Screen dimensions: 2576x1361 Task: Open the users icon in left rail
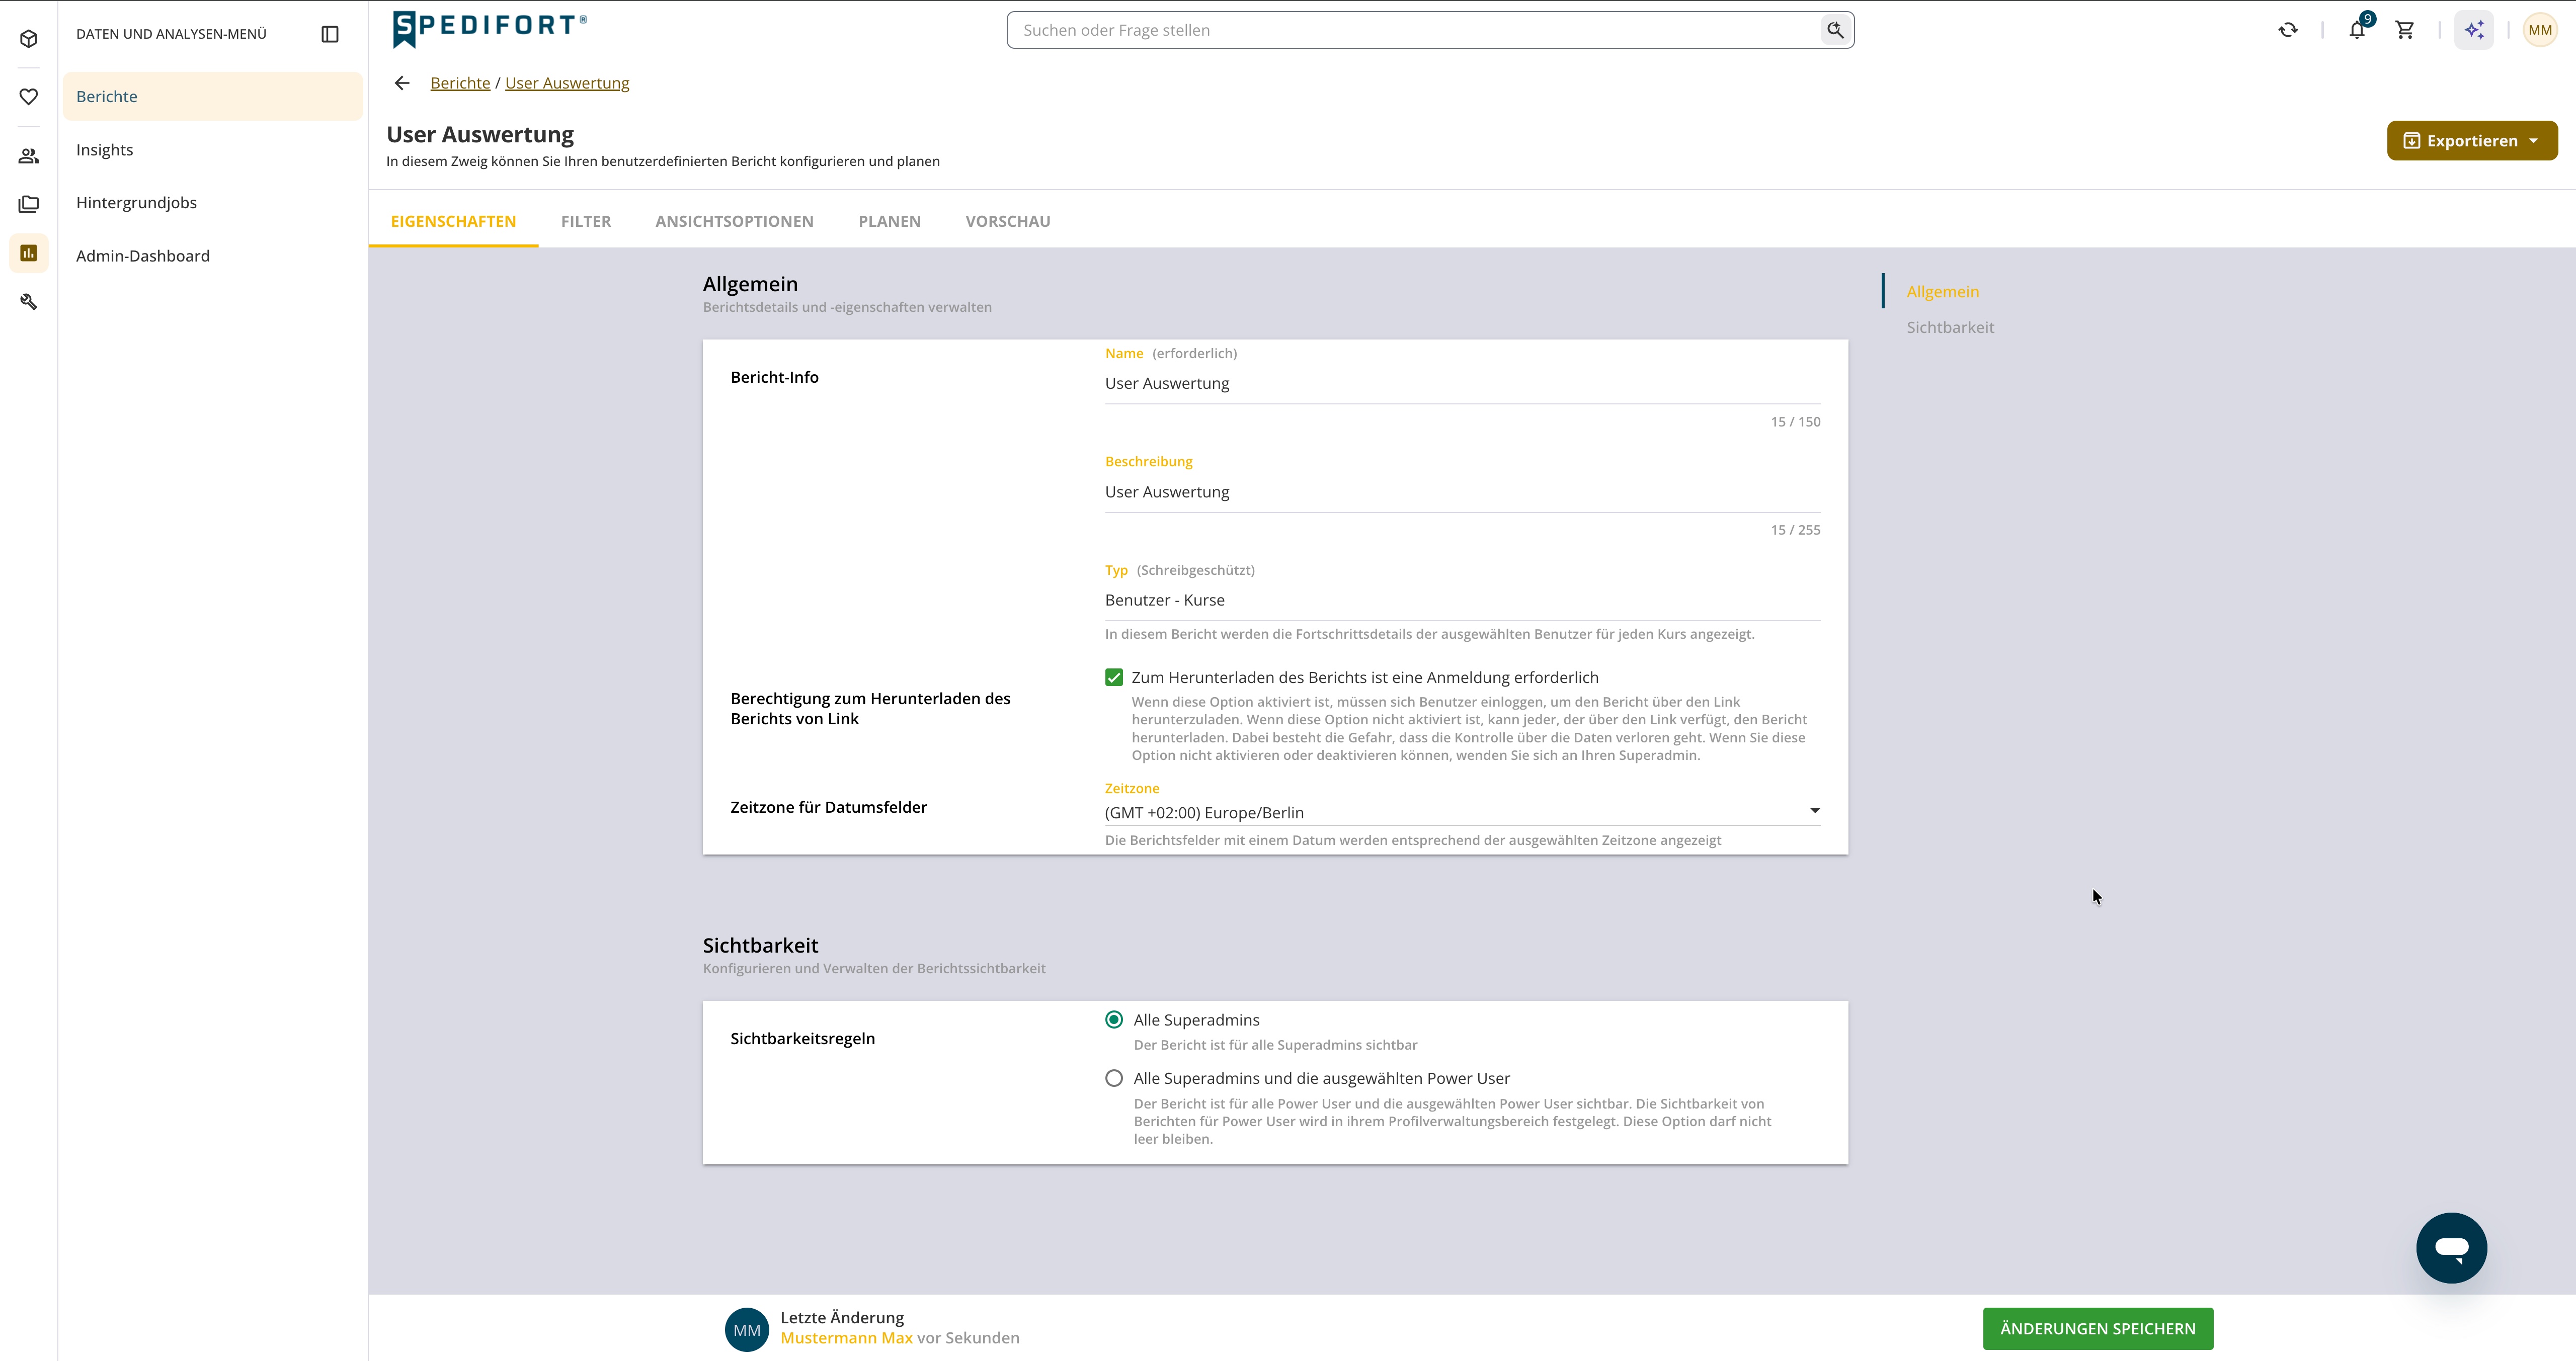[x=29, y=156]
